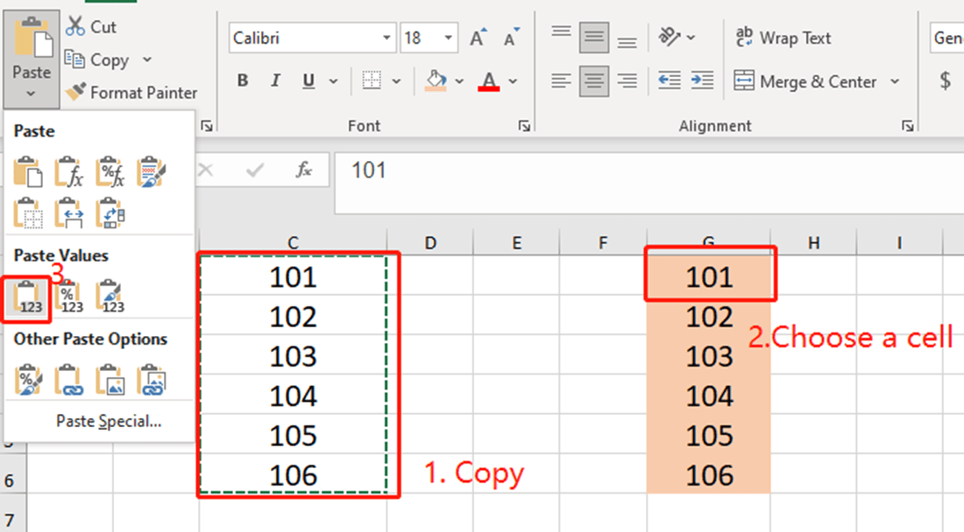Screen dimensions: 964x532
Task: Open the Font Size dropdown
Action: click(448, 38)
